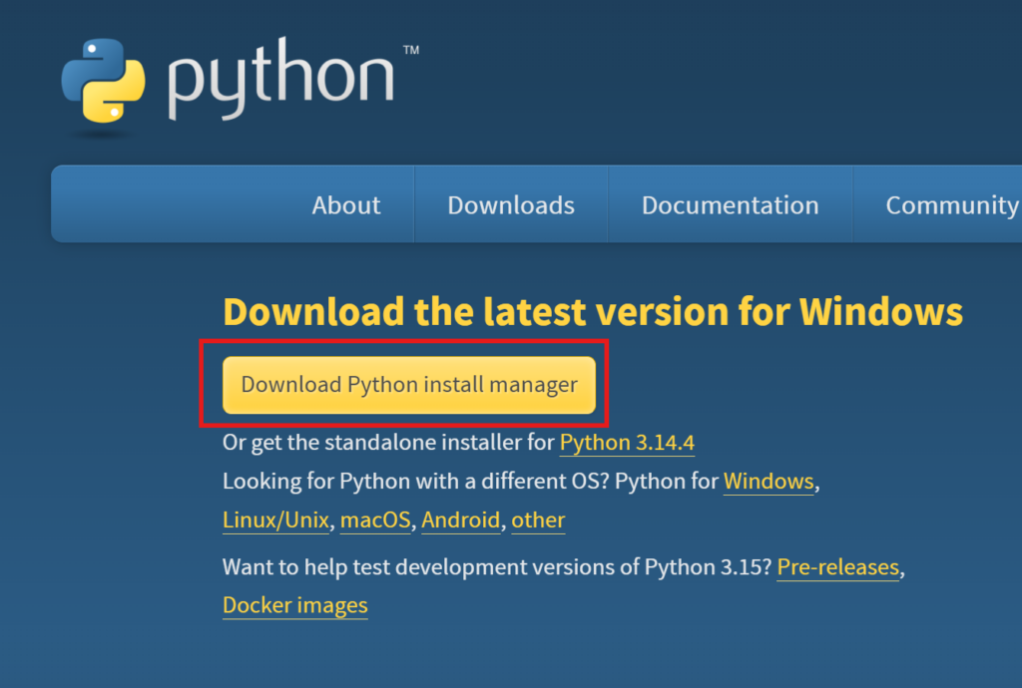Follow the Android link
The height and width of the screenshot is (688, 1022).
click(x=461, y=520)
